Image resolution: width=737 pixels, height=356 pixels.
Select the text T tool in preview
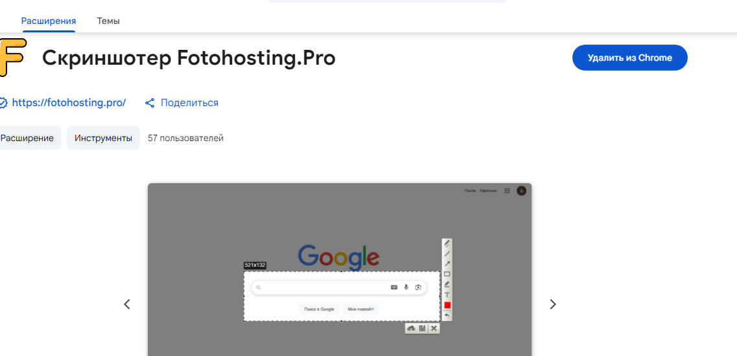[447, 295]
